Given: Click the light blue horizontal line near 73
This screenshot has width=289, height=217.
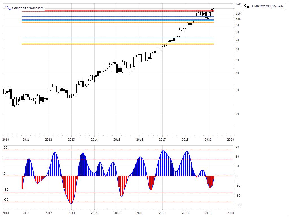Looking at the screenshot, I should pyautogui.click(x=118, y=38).
